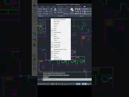Choose Deselect All in the context menu
The width and height of the screenshot is (129, 97).
(x=57, y=47)
